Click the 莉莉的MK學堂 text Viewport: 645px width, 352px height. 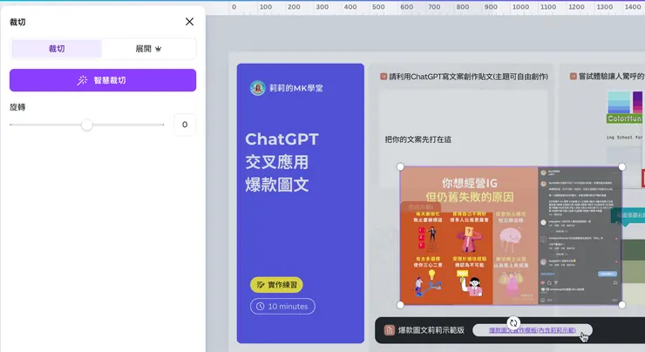click(x=296, y=88)
